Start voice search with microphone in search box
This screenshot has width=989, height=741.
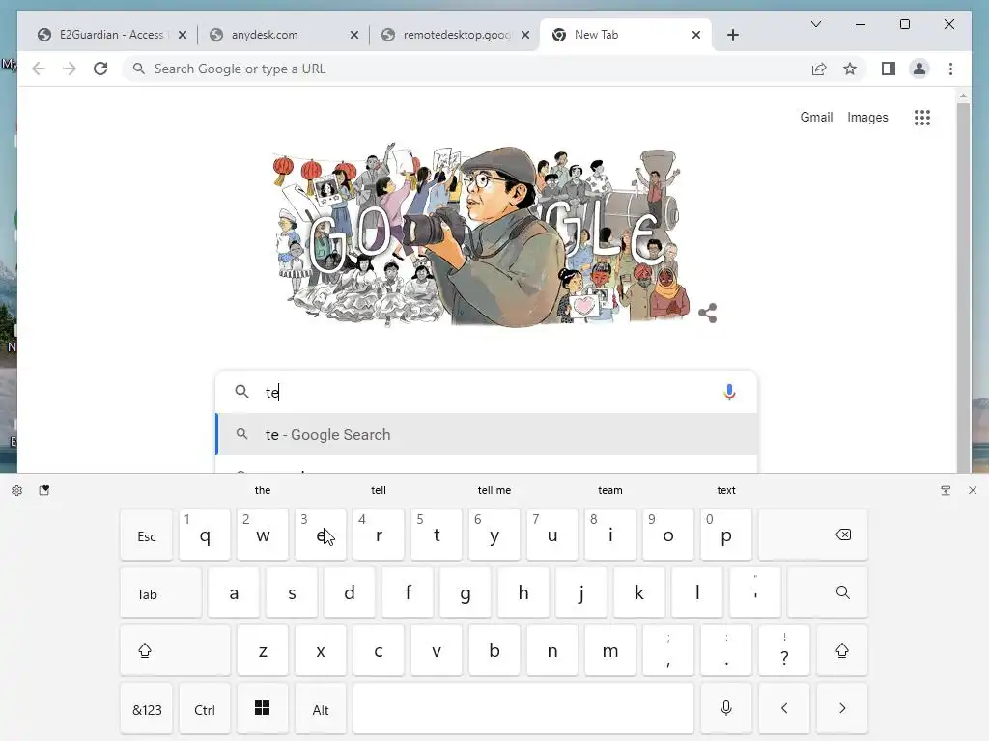pos(729,392)
